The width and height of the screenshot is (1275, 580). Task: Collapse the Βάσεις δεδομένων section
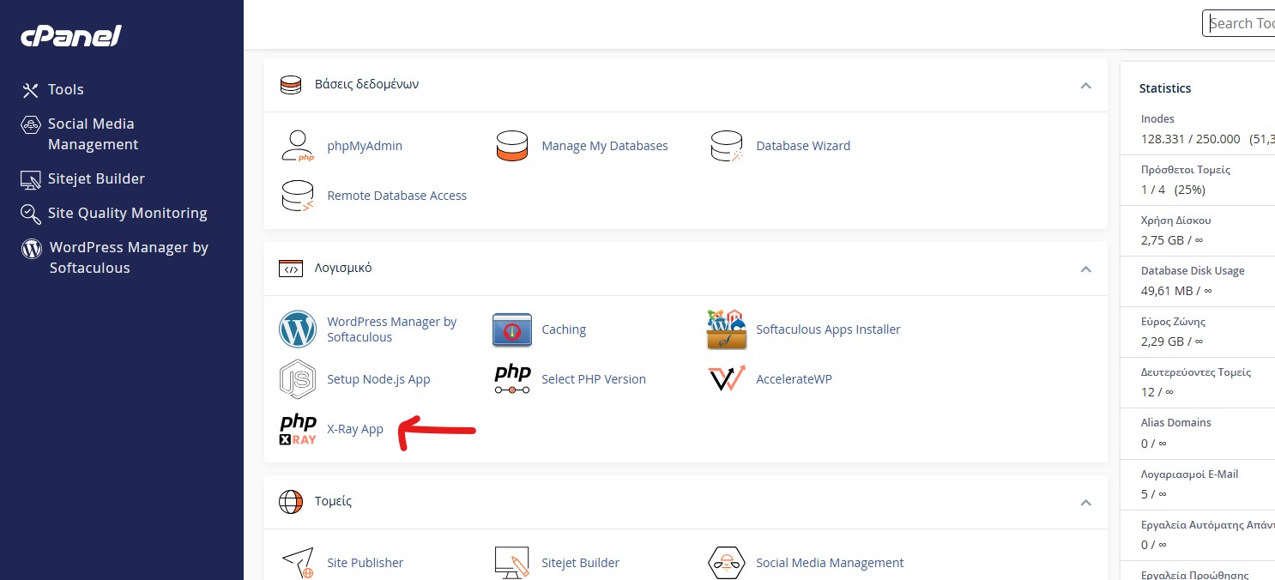1085,85
